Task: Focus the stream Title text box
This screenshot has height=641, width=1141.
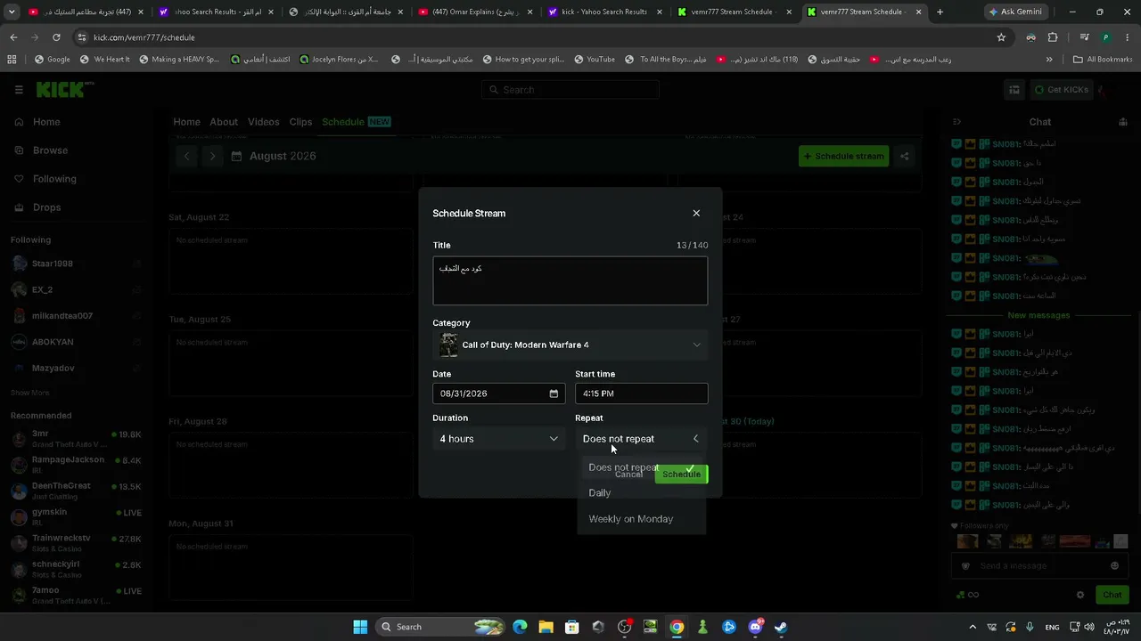Action: click(570, 281)
